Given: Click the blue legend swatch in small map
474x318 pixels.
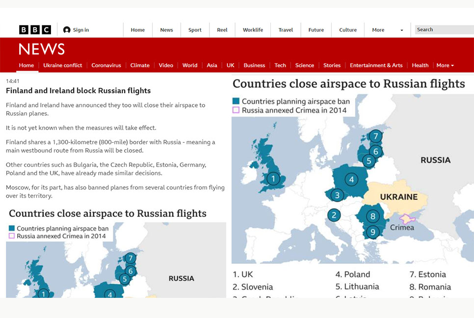Looking at the screenshot, I should (12, 228).
